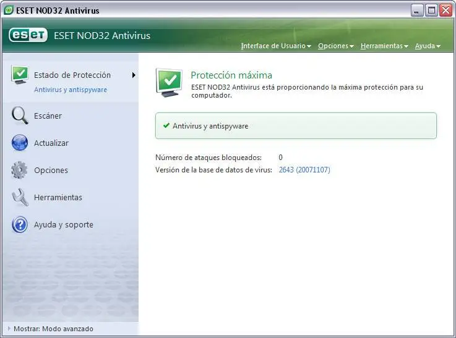Click the ESET title bar application icon
The height and width of the screenshot is (338, 456).
[9, 10]
